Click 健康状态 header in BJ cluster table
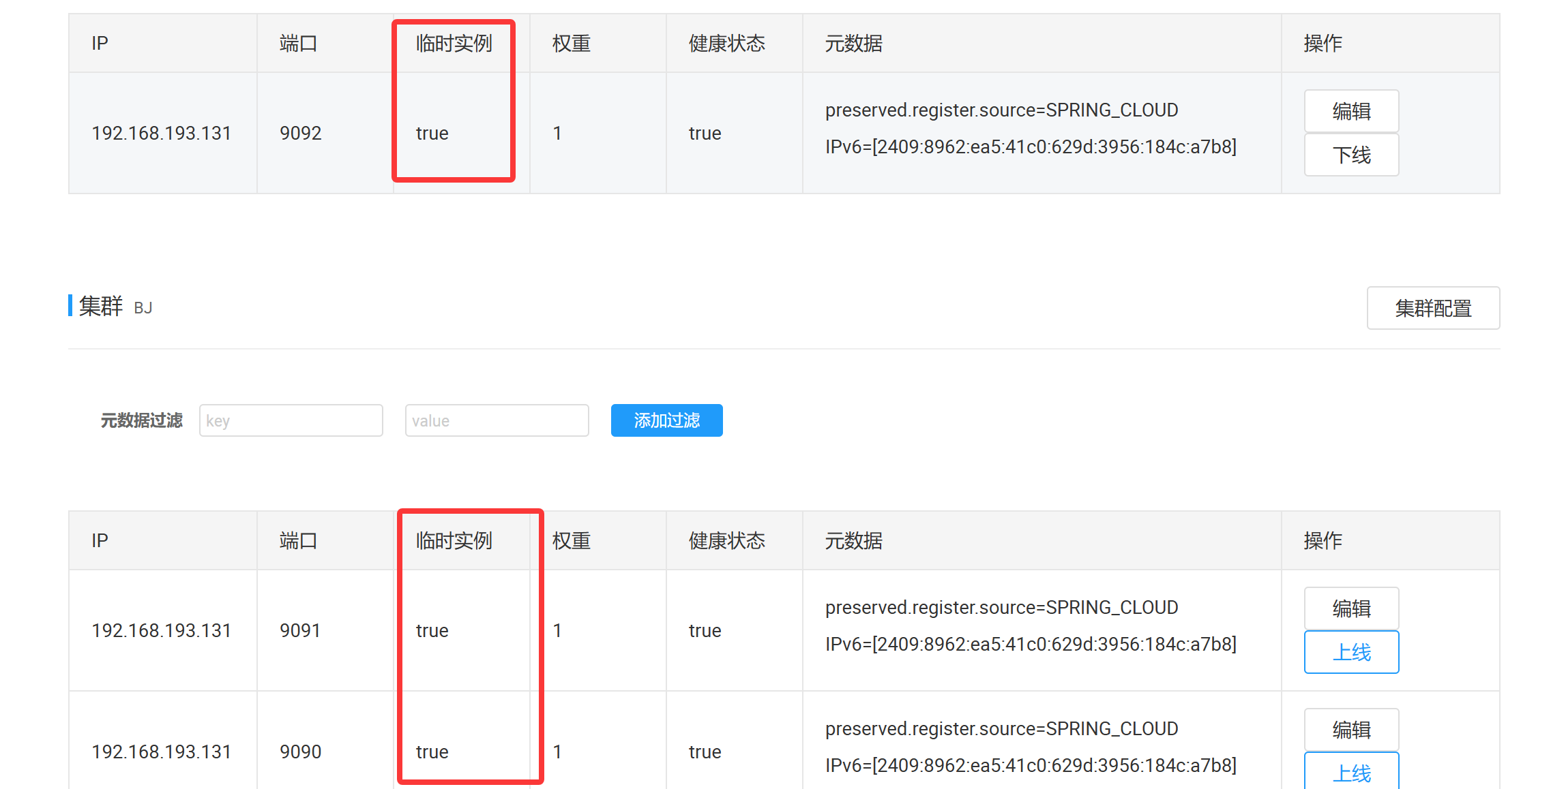Viewport: 1551px width, 789px height. click(x=726, y=541)
